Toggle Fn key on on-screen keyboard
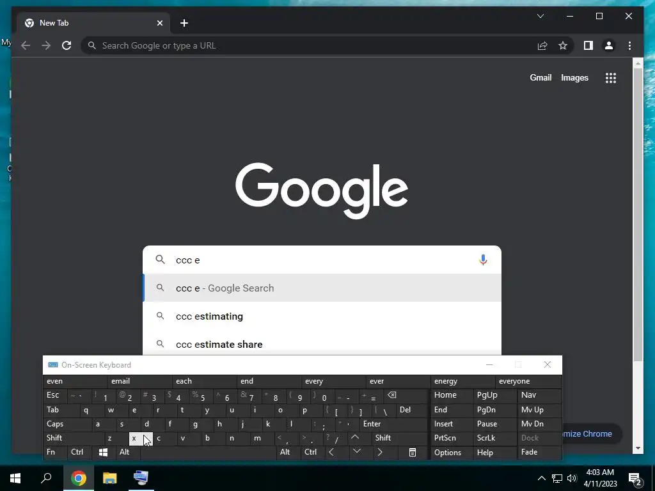Image resolution: width=655 pixels, height=491 pixels. coord(55,452)
